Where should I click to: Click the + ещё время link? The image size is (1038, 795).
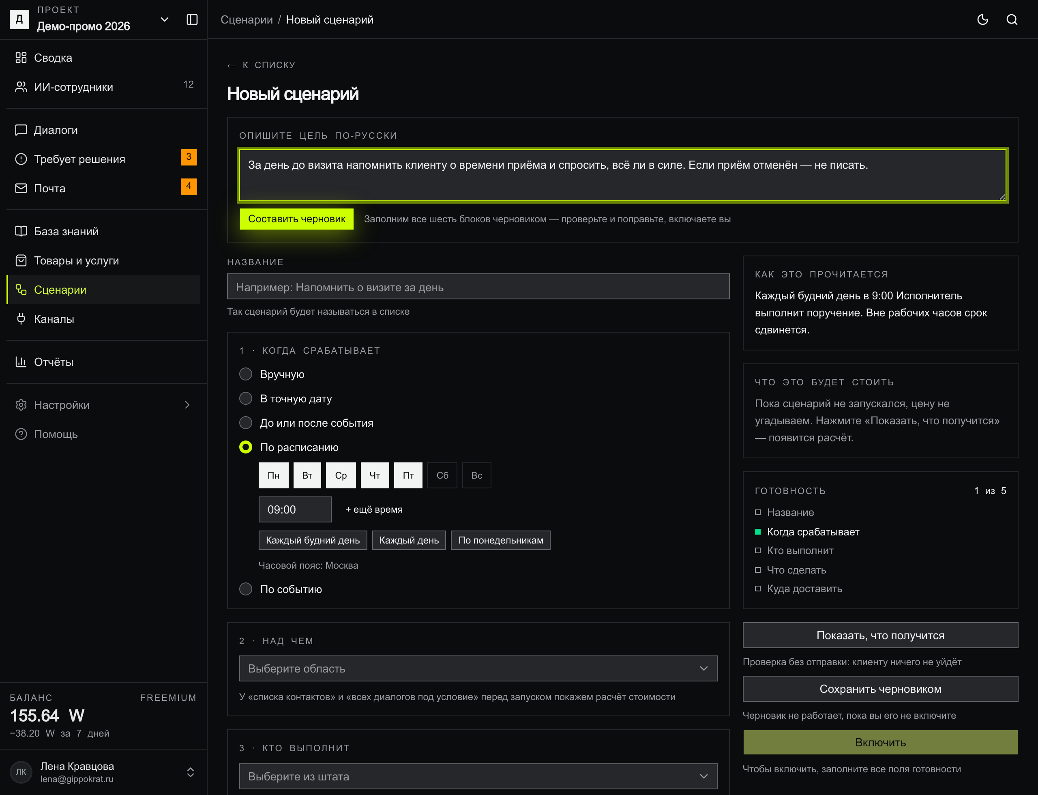click(374, 509)
